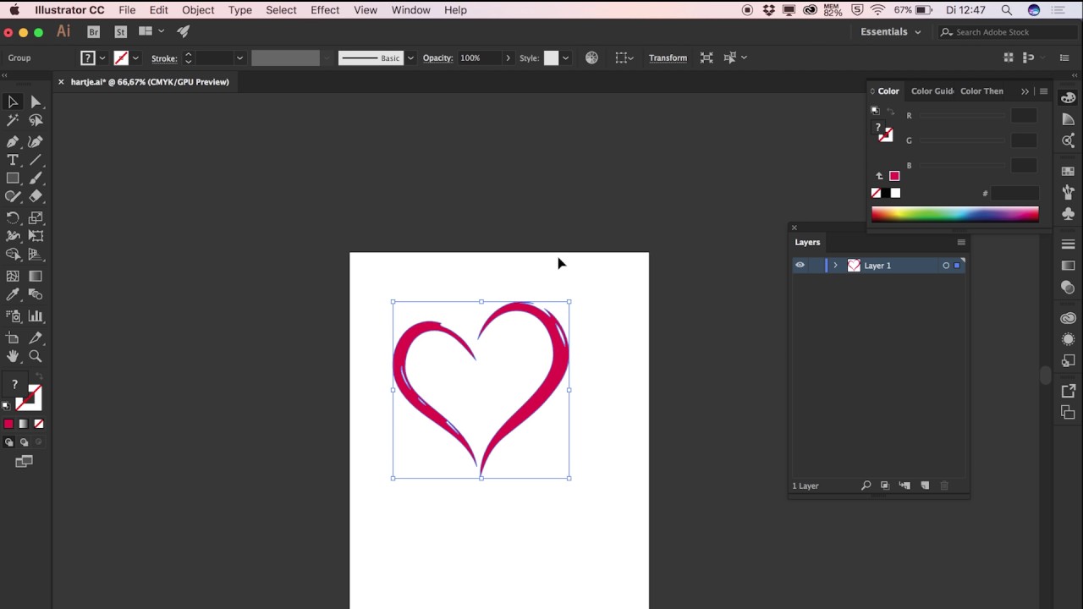Open the Basic brush definition dropdown
Viewport: 1083px width, 609px height.
click(x=410, y=58)
